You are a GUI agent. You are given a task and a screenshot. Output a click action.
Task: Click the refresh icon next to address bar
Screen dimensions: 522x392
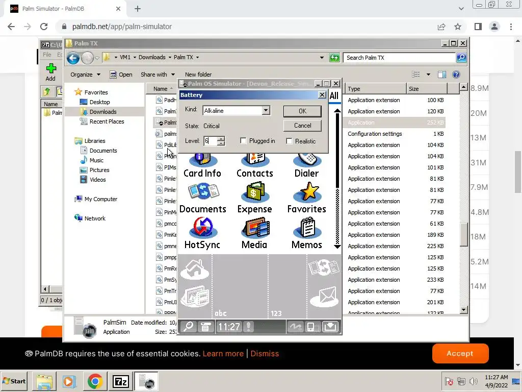(x=334, y=58)
